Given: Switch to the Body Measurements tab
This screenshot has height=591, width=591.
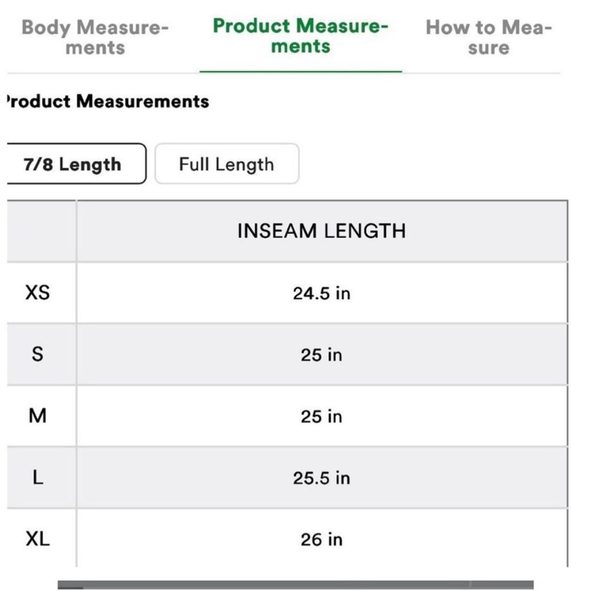Looking at the screenshot, I should click(95, 37).
